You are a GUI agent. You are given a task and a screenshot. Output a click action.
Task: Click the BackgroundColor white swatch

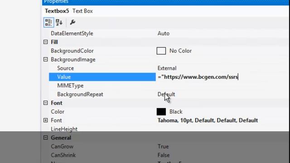(x=161, y=51)
